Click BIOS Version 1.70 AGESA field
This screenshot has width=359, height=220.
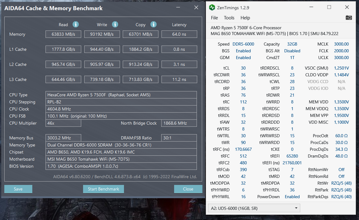click(121, 166)
